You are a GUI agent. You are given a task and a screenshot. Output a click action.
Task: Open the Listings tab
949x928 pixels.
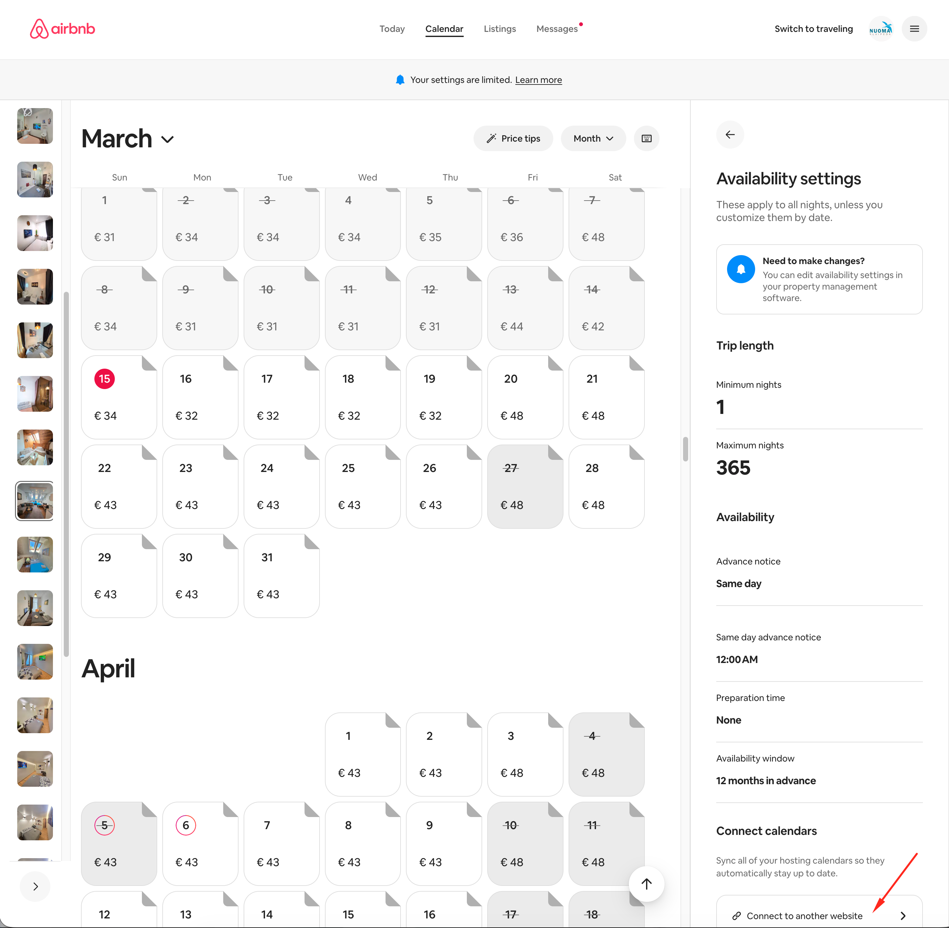499,29
